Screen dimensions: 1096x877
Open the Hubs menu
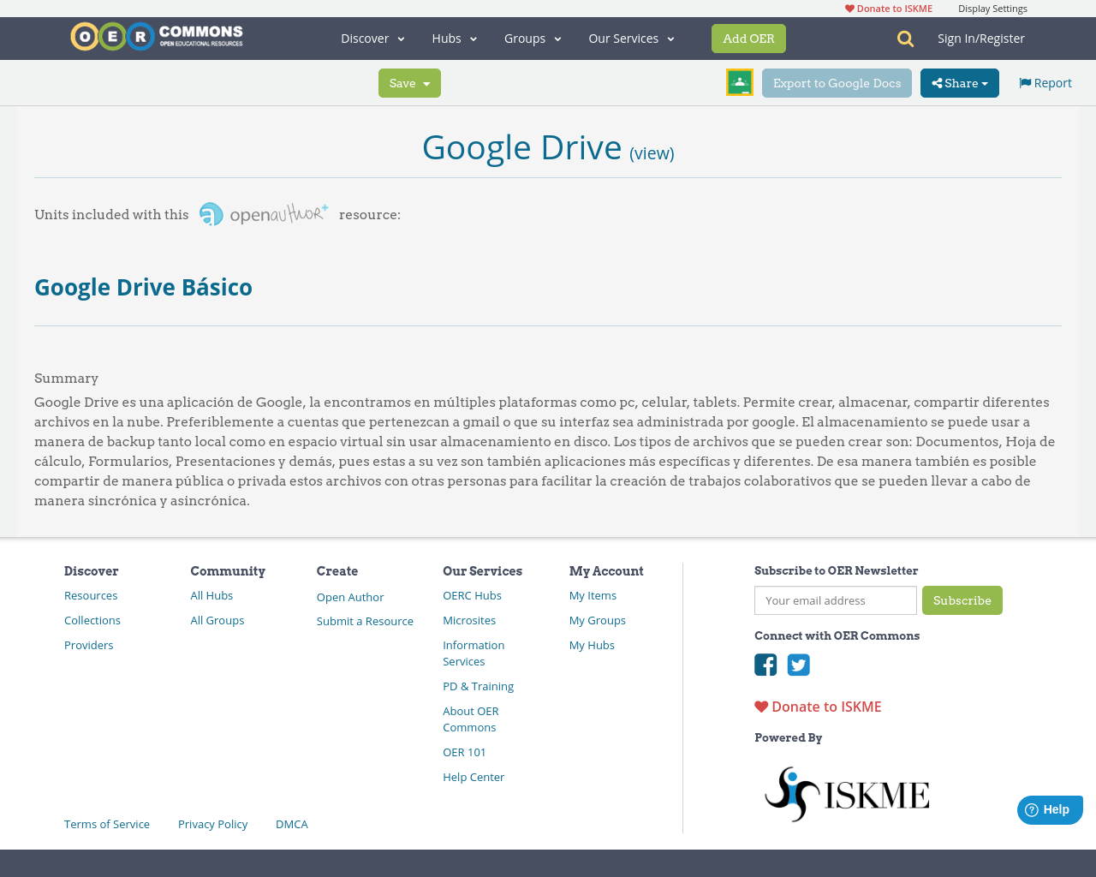coord(453,38)
